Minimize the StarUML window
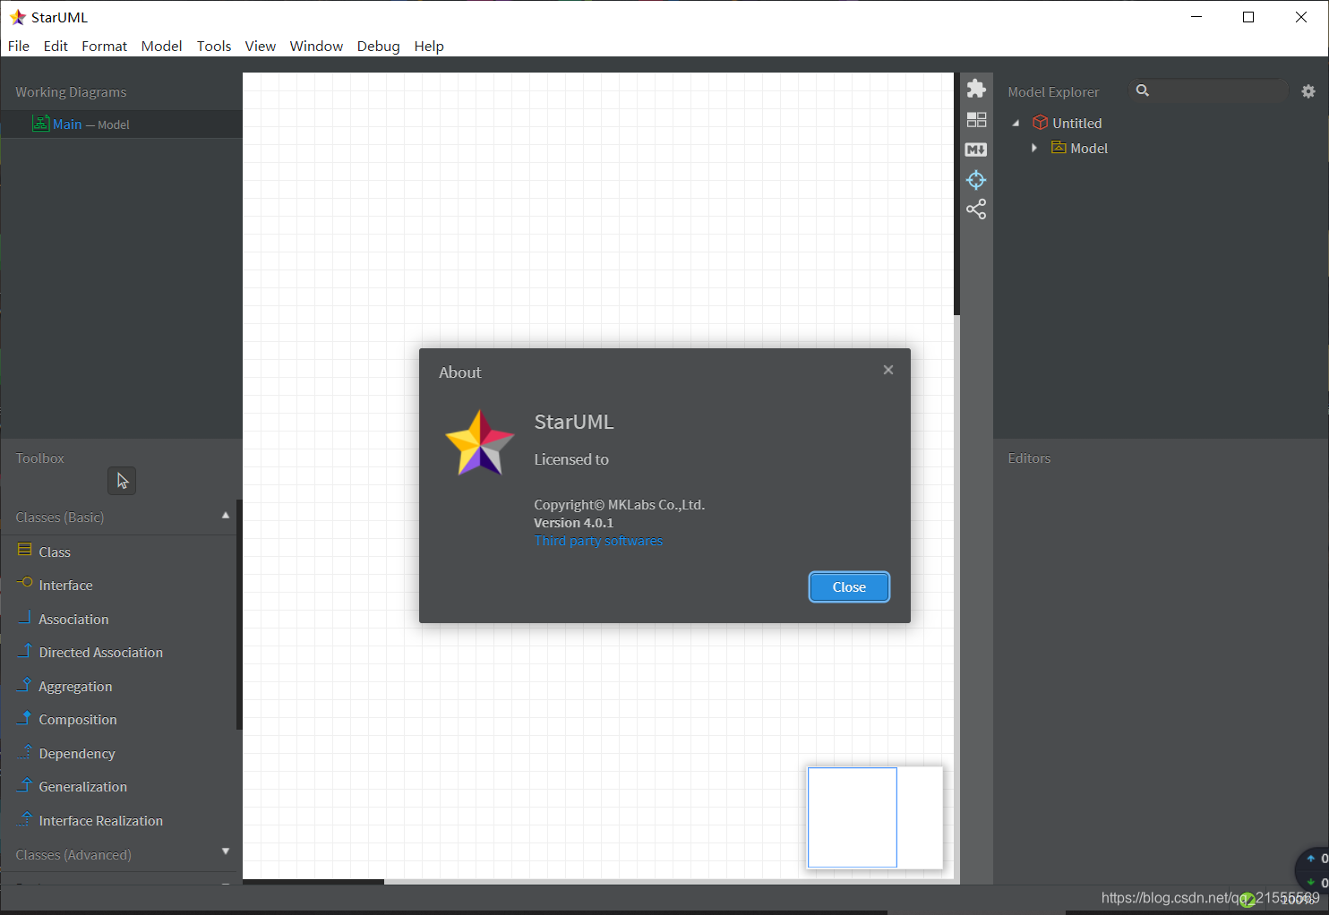Screen dimensions: 1329x915 [x=1196, y=17]
